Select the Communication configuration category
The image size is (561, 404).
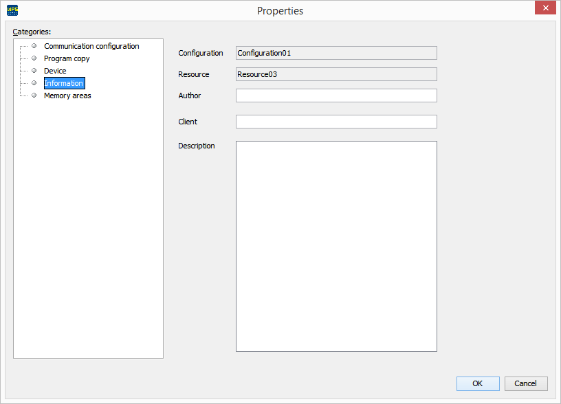[91, 45]
